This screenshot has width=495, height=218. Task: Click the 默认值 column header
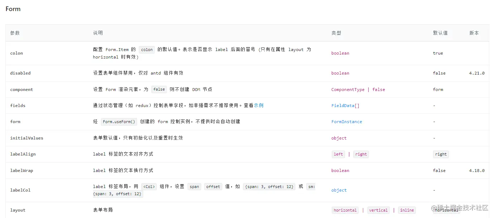tap(440, 33)
